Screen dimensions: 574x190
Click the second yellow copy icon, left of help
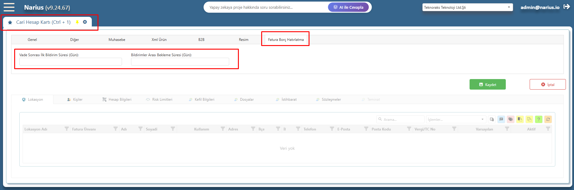coord(529,119)
